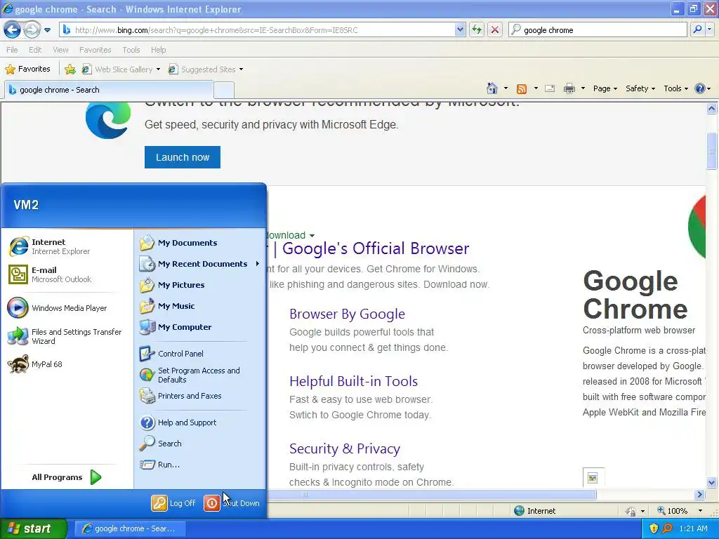Viewport: 719px width, 539px height.
Task: Open Printers and Faxes
Action: click(x=200, y=396)
